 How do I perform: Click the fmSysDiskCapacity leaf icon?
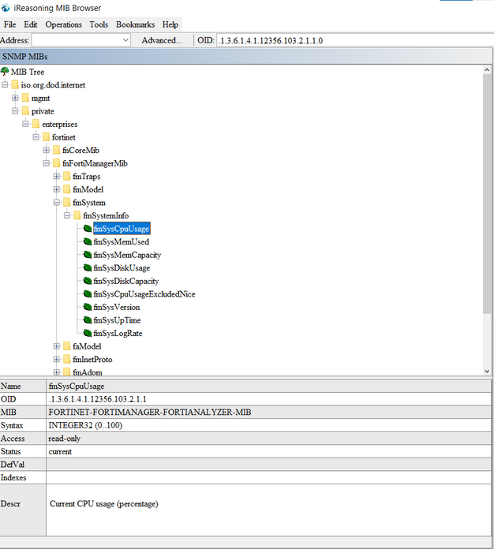(x=88, y=281)
